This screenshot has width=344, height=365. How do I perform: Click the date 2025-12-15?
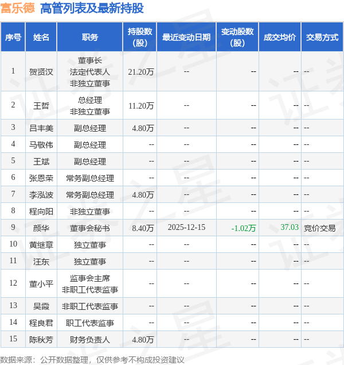coord(186,227)
